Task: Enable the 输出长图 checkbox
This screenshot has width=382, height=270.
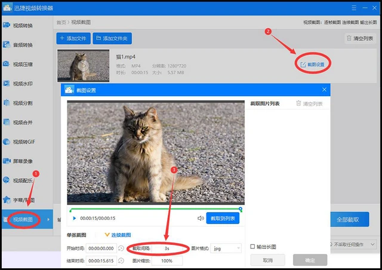Action: click(252, 247)
